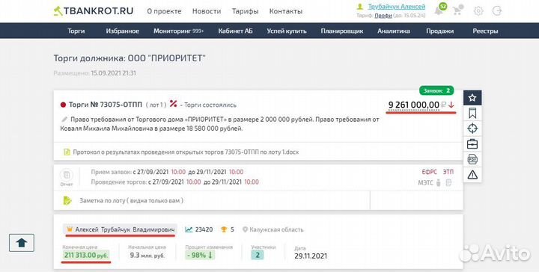539x272 pixels.
Task: Click the Торги состоялись status text
Action: point(210,105)
